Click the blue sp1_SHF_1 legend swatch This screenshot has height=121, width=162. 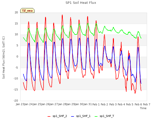(x=73, y=116)
